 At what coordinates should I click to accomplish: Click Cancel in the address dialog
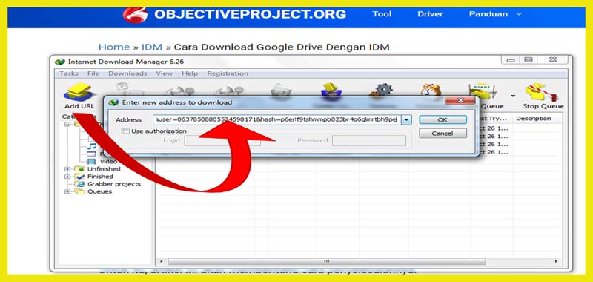(x=443, y=134)
